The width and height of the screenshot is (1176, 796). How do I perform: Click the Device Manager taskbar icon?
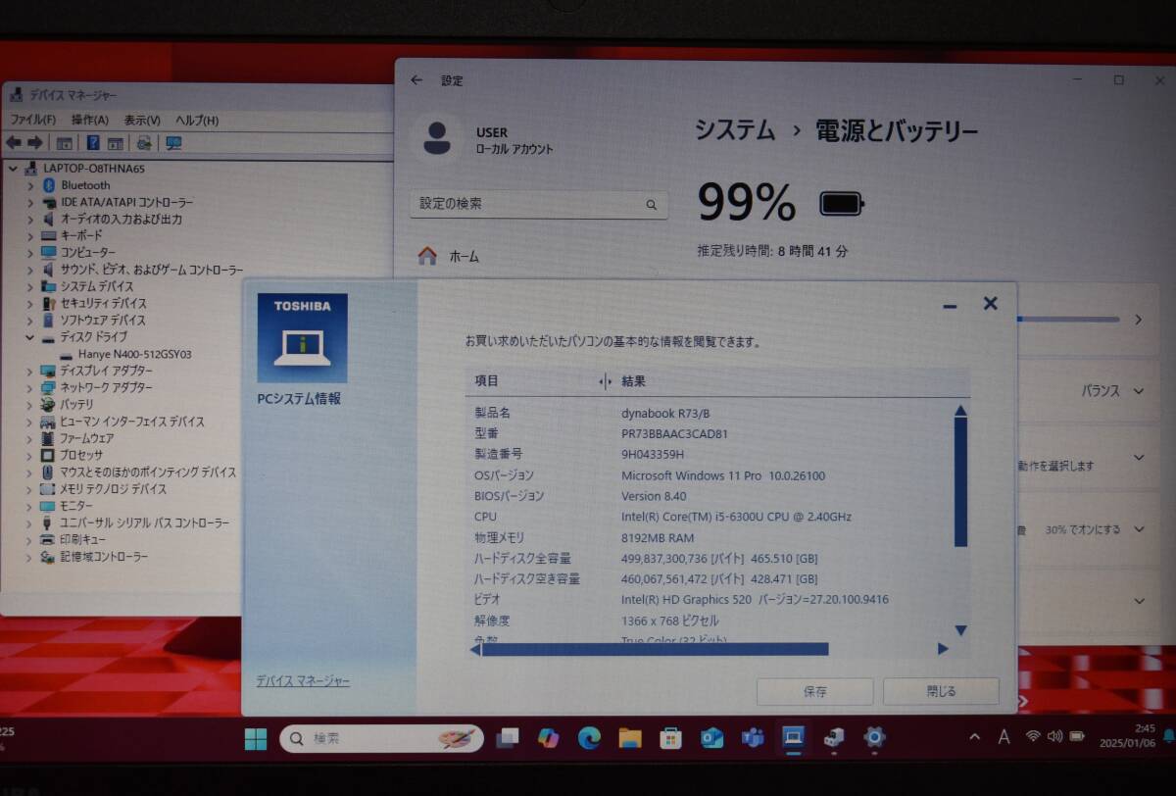click(834, 737)
